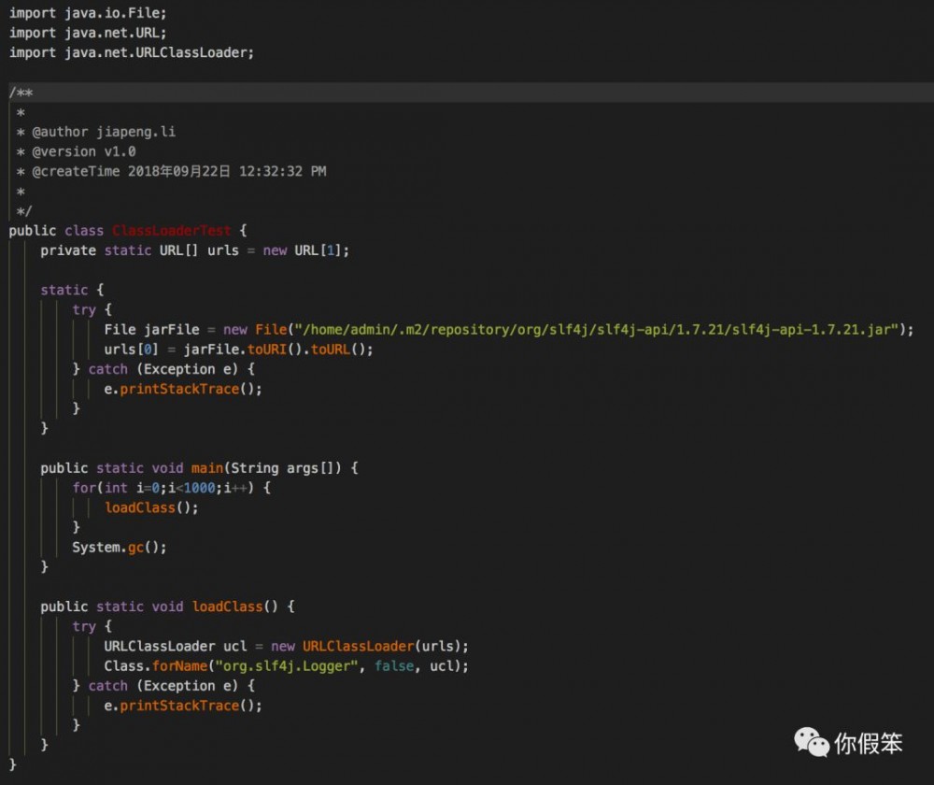Click the WeChat logo icon in watermark
This screenshot has height=785, width=934.
pyautogui.click(x=811, y=742)
